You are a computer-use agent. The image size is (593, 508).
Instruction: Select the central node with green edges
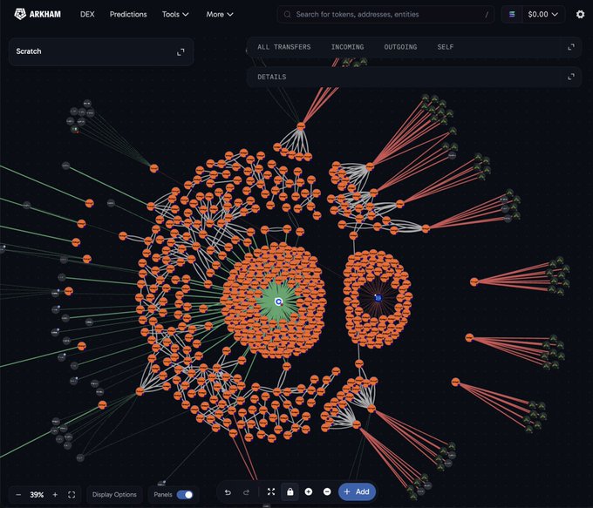point(279,301)
